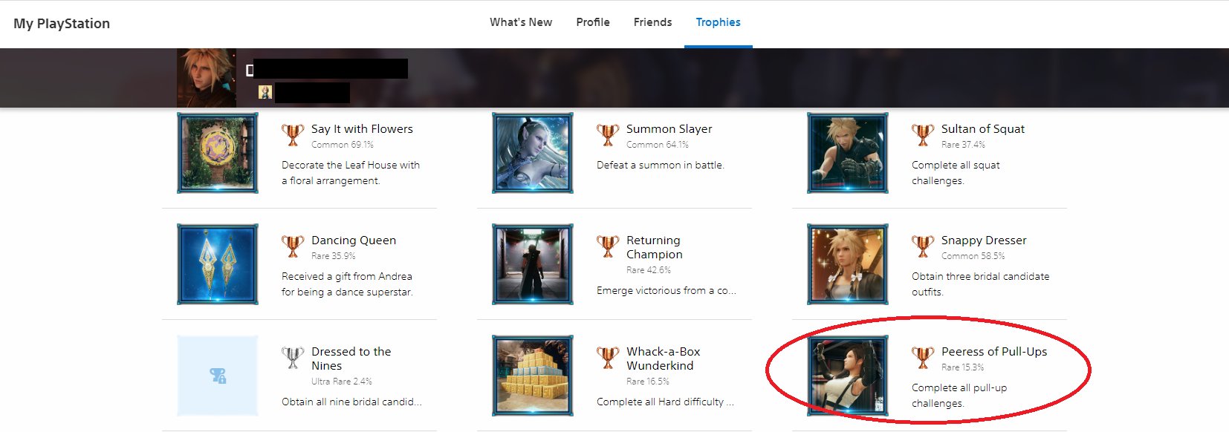Click the 'Common 64.1%' rarity text
Viewport: 1229px width, 432px height.
tap(658, 145)
